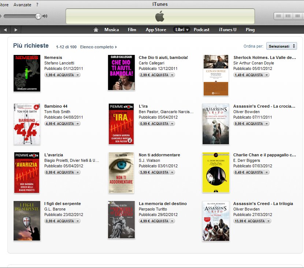
Task: Open the iTunes U tab
Action: 227,30
